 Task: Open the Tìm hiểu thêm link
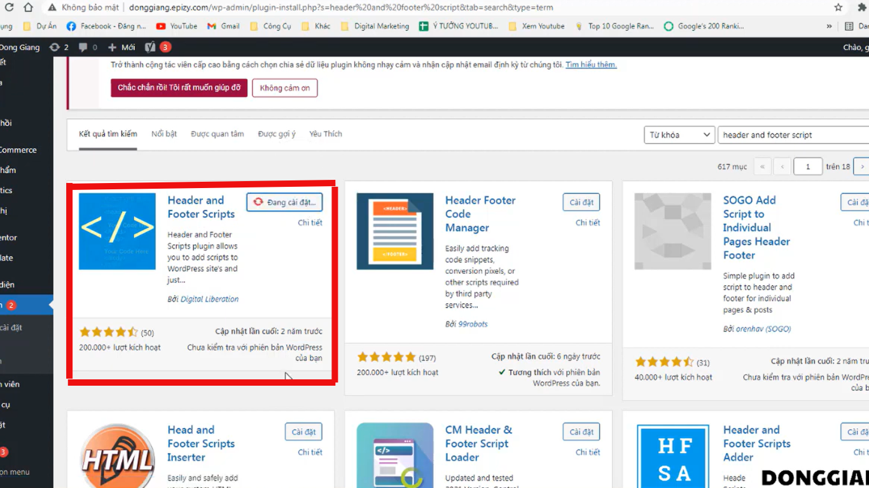[x=591, y=65]
